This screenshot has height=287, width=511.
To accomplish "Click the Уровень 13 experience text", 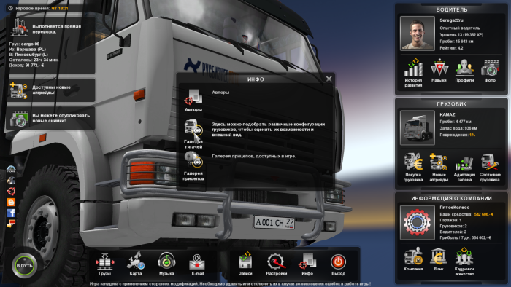I will 461,34.
